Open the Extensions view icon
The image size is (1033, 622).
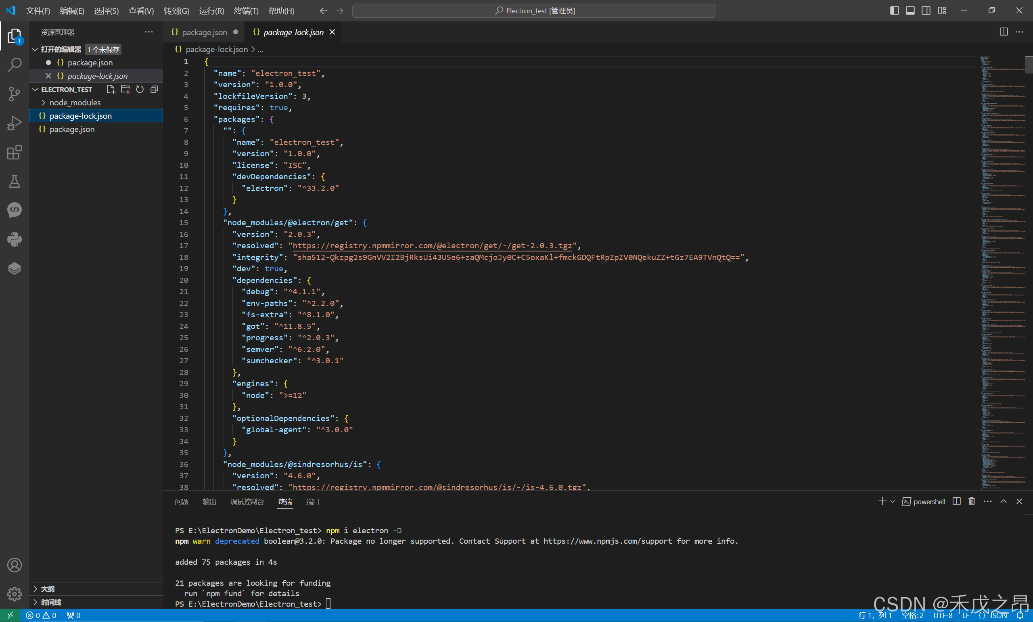[14, 152]
